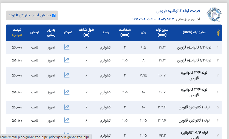Show chart for row 4 (3/4 pipe, 2.5mm)
The image size is (229, 139).
pyautogui.click(x=67, y=92)
